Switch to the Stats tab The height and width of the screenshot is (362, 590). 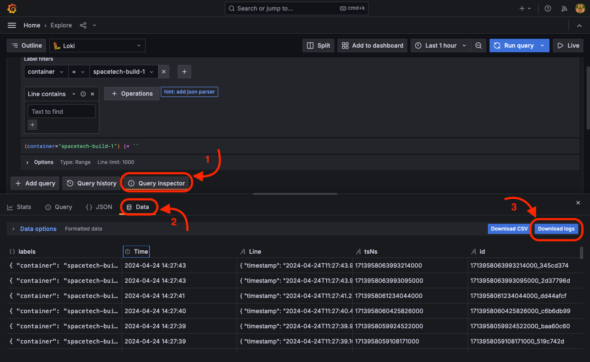click(19, 207)
